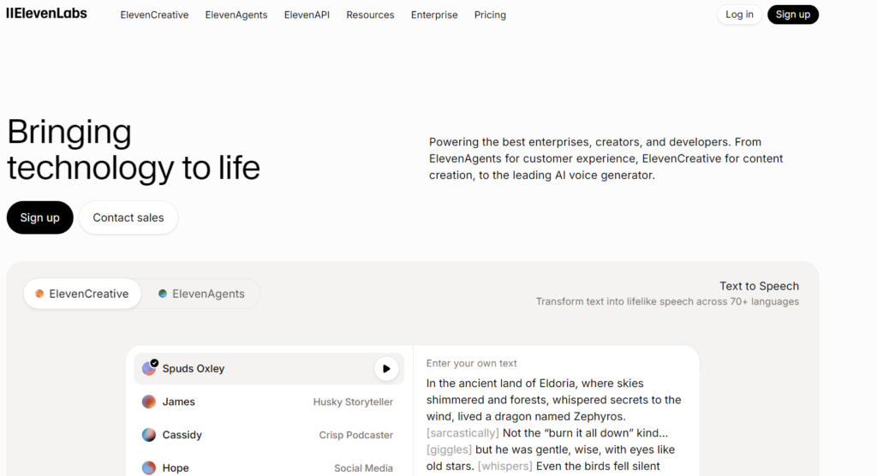The image size is (877, 476).
Task: Click the Log in button
Action: tap(739, 15)
